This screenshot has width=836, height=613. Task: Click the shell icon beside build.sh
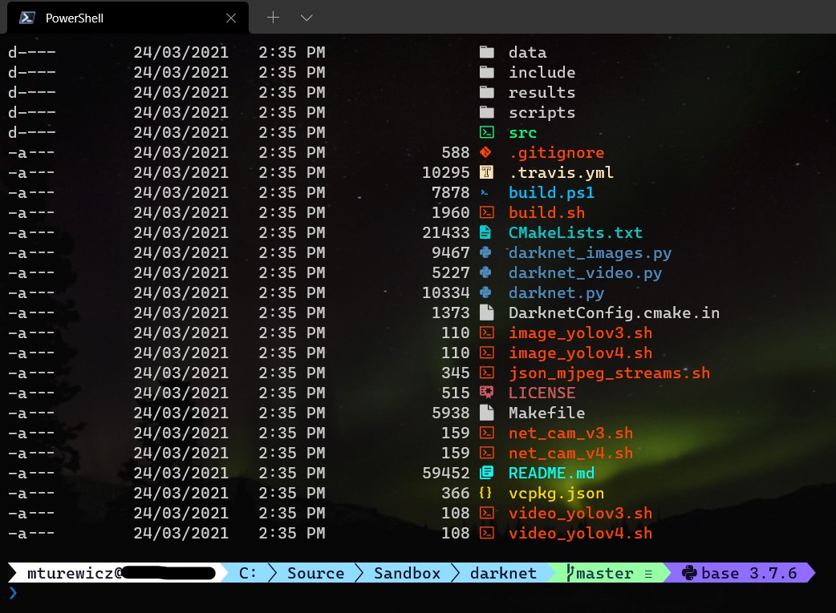pyautogui.click(x=486, y=212)
